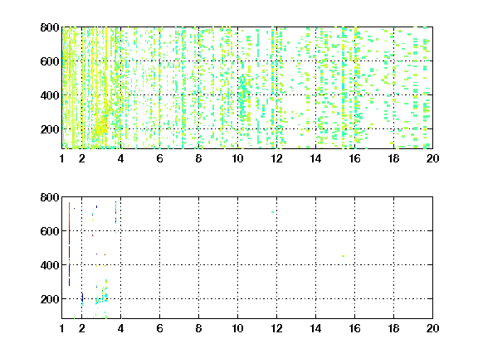The height and width of the screenshot is (358, 478).
Task: Click the blue-cyan vertical streak near x=3.8 in lower plot
Action: click(x=115, y=213)
